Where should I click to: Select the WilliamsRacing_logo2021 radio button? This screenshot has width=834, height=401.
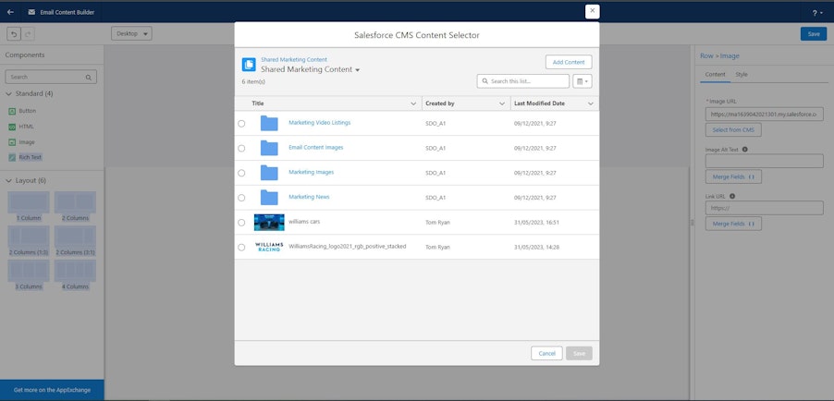coord(241,248)
